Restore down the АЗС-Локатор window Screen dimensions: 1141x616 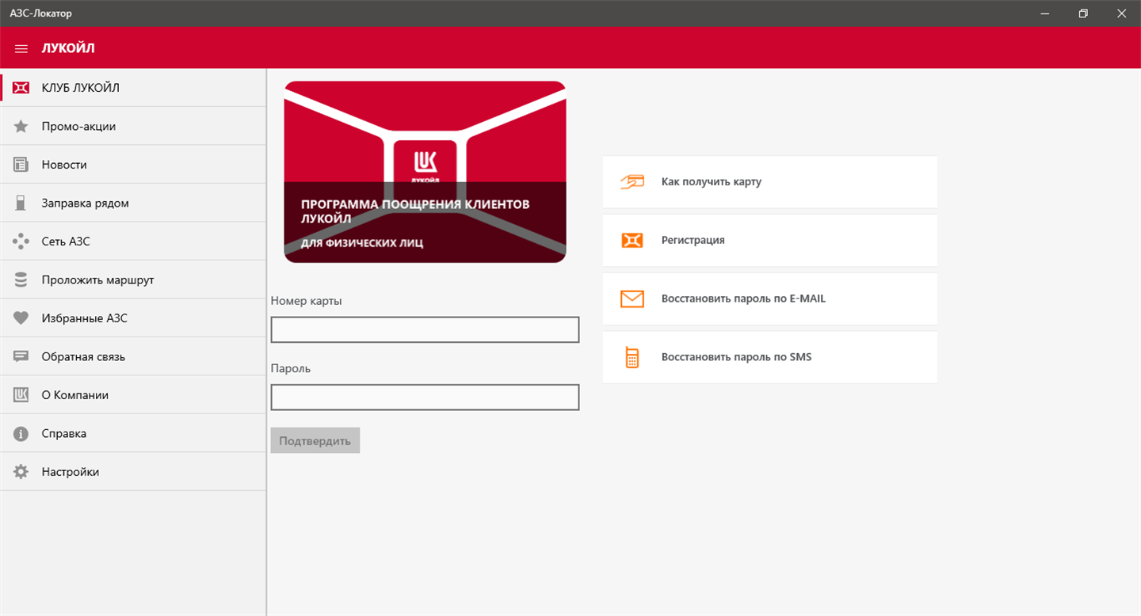(x=1083, y=13)
